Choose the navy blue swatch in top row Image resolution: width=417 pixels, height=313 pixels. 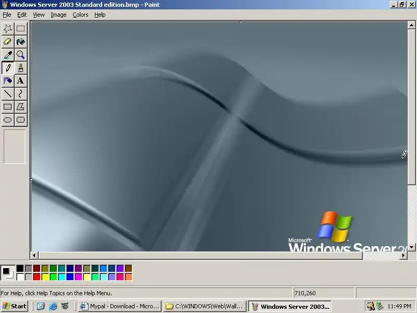coord(70,268)
